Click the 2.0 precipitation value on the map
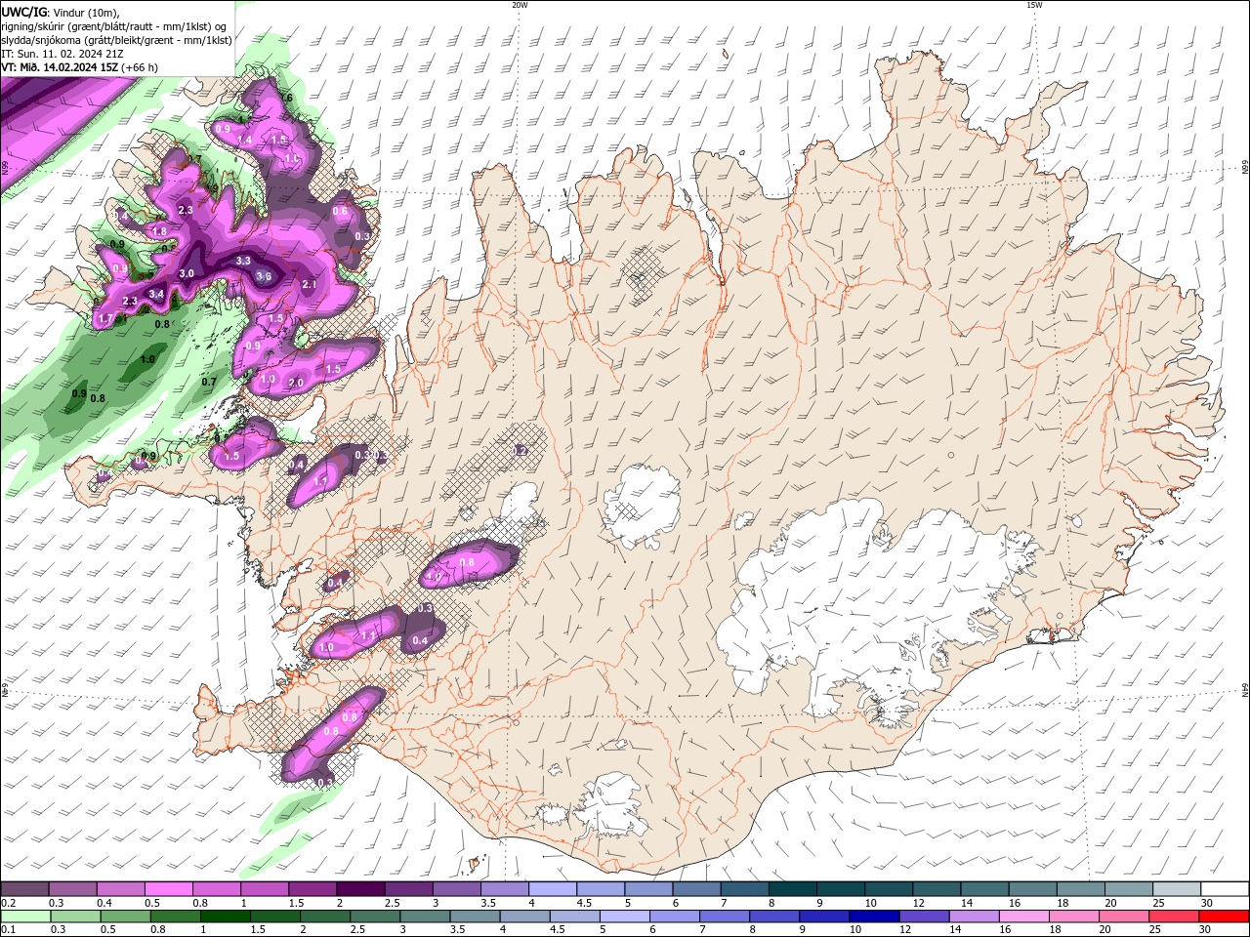 click(x=297, y=383)
